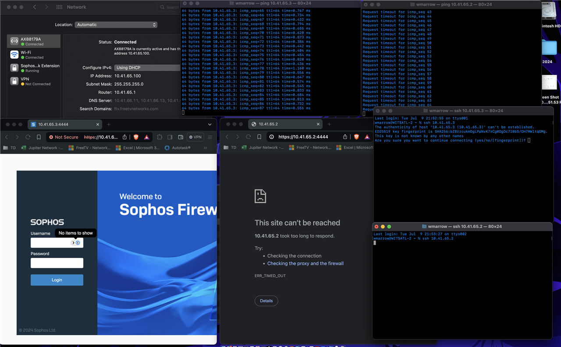The image size is (561, 347).
Task: Click the ssh 10.41.65.2 terminal title bar
Action: click(x=462, y=227)
